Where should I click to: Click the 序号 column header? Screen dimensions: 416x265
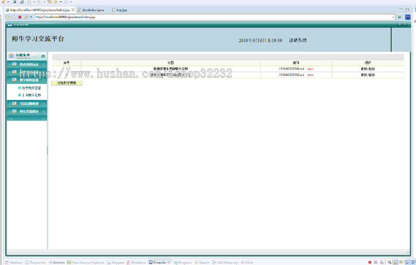[67, 63]
